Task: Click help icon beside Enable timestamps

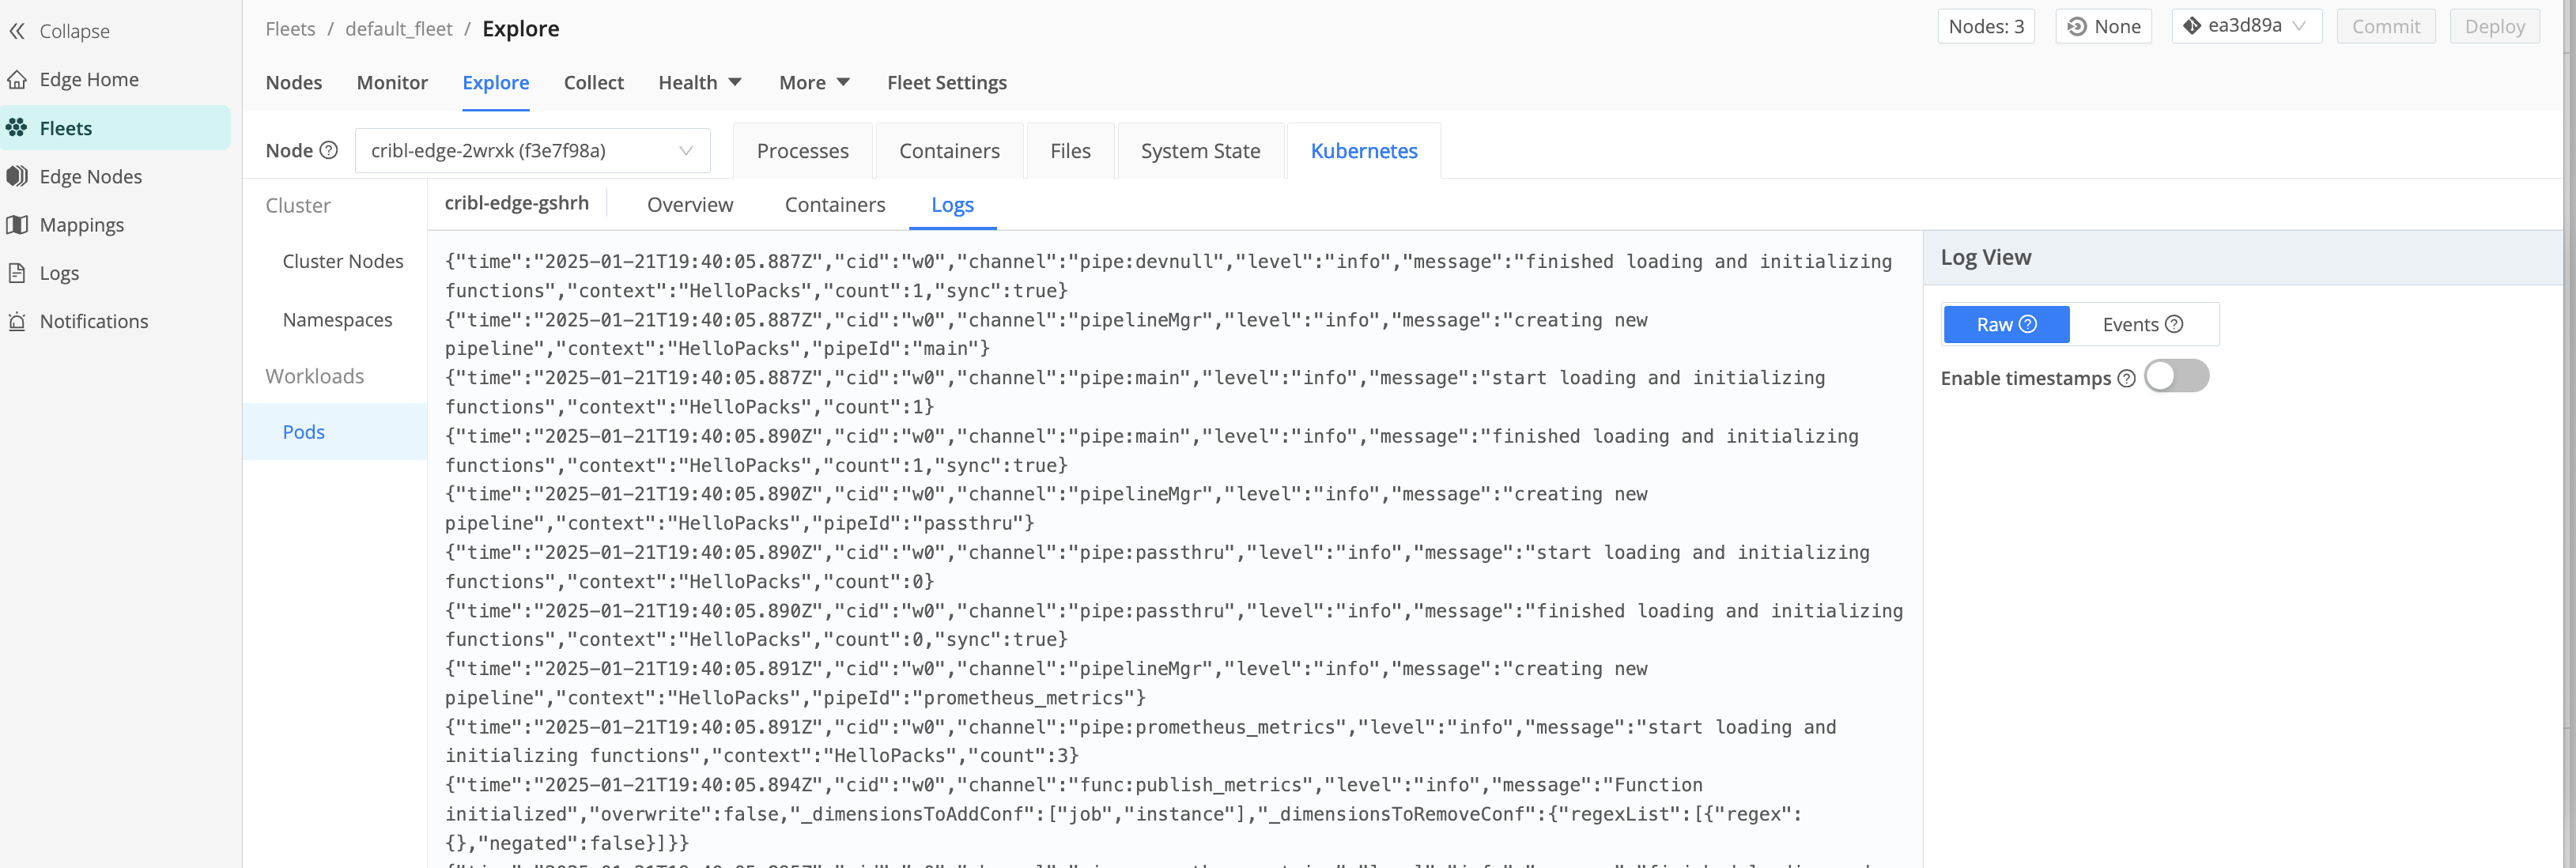Action: 2126,379
